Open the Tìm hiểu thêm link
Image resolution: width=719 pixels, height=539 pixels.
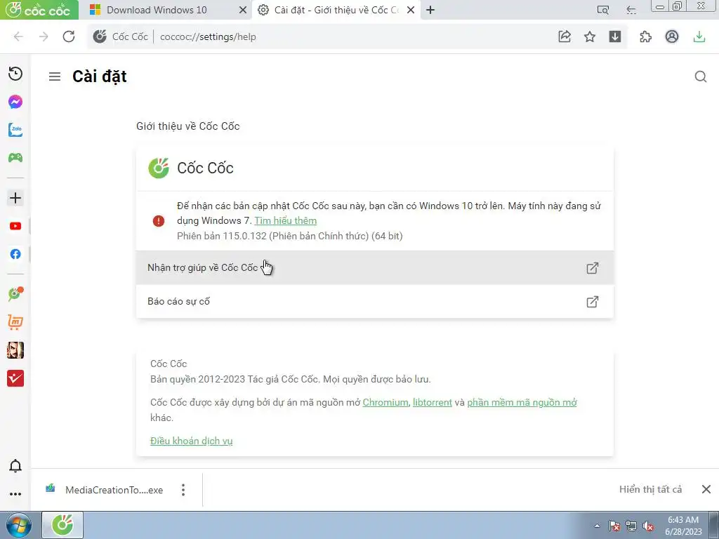tap(285, 220)
